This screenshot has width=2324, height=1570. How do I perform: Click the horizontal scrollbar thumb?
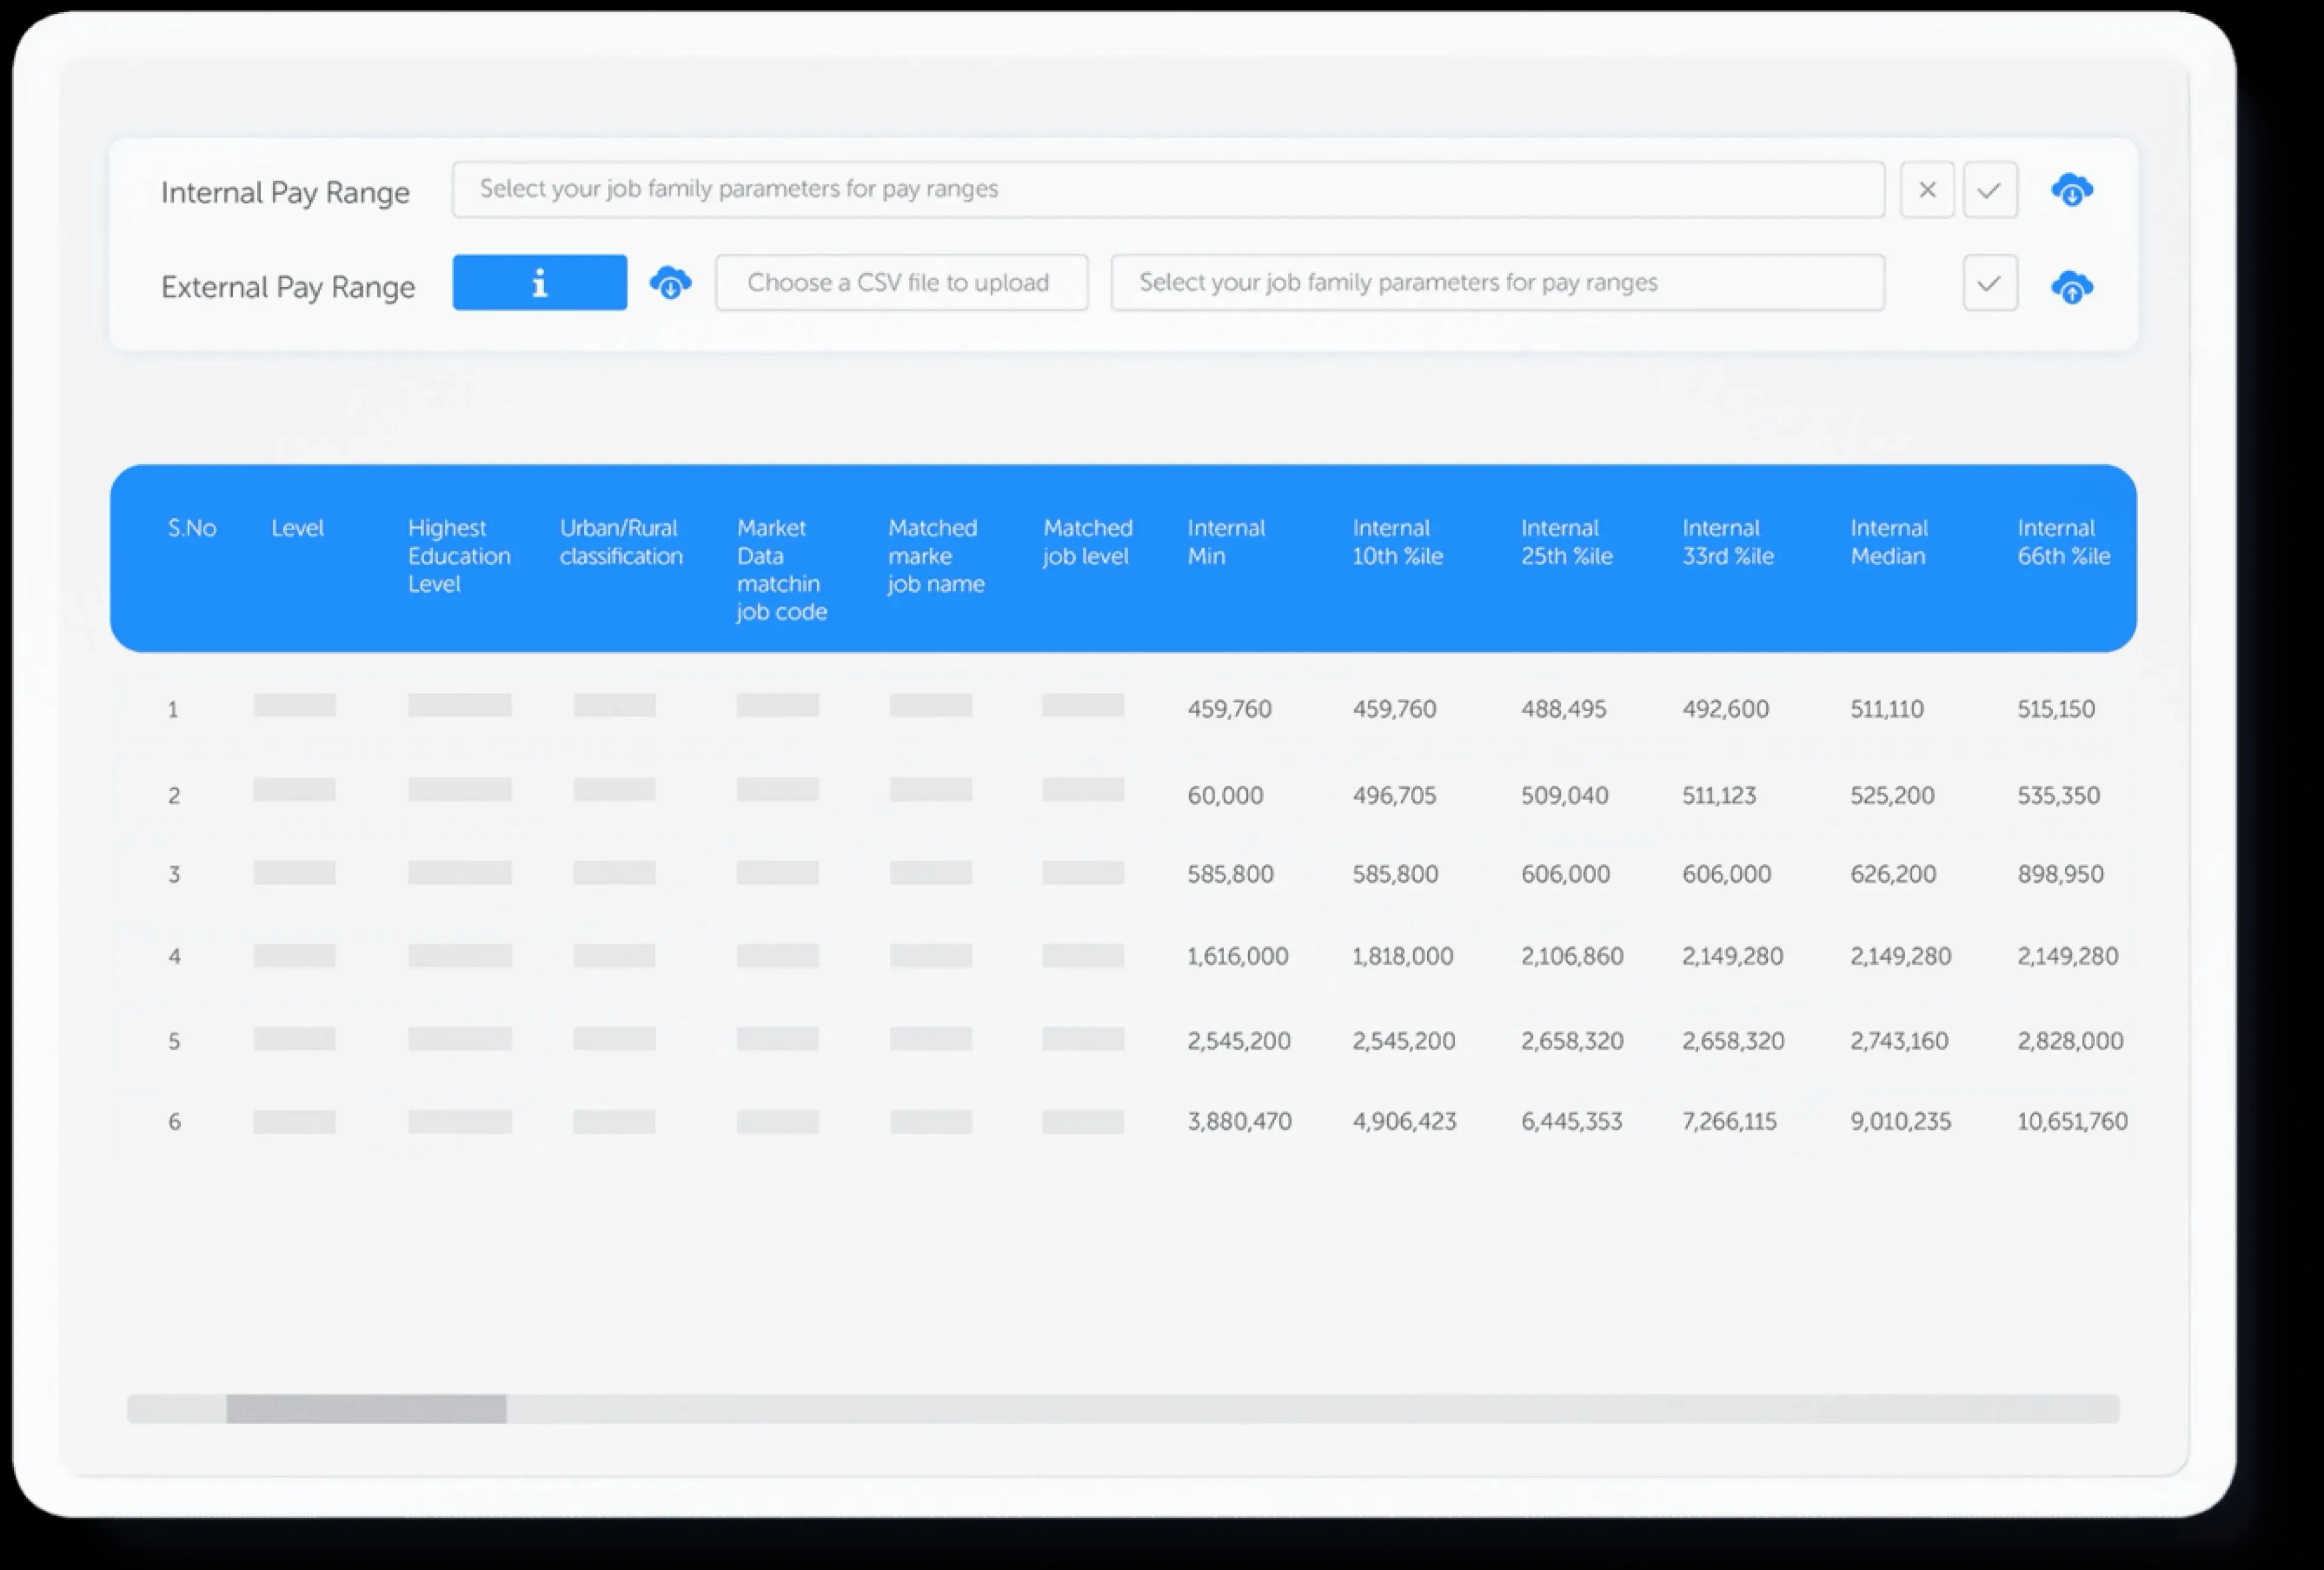pos(365,1408)
